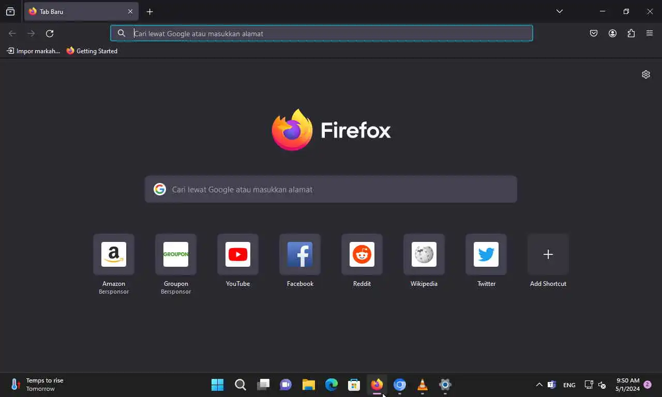Open the weather widget Temps to rise

pyautogui.click(x=37, y=385)
